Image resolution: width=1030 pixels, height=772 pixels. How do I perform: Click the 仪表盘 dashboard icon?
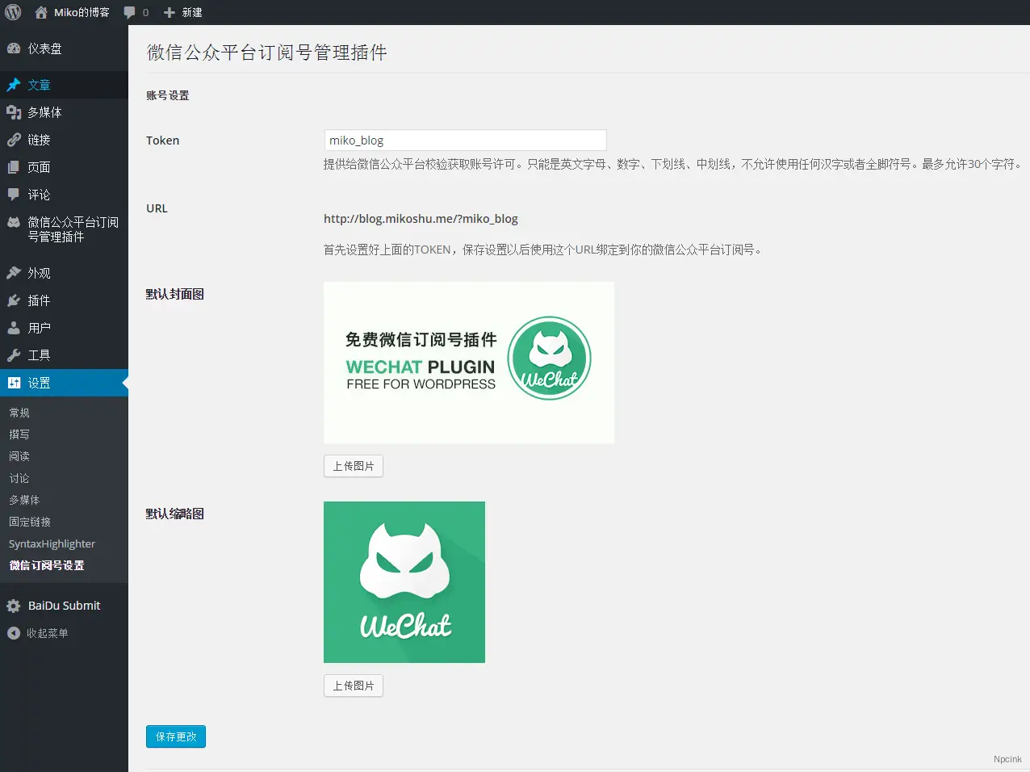14,48
